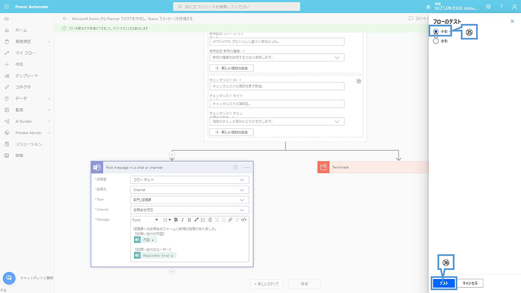Click the キャンセル button

470,284
